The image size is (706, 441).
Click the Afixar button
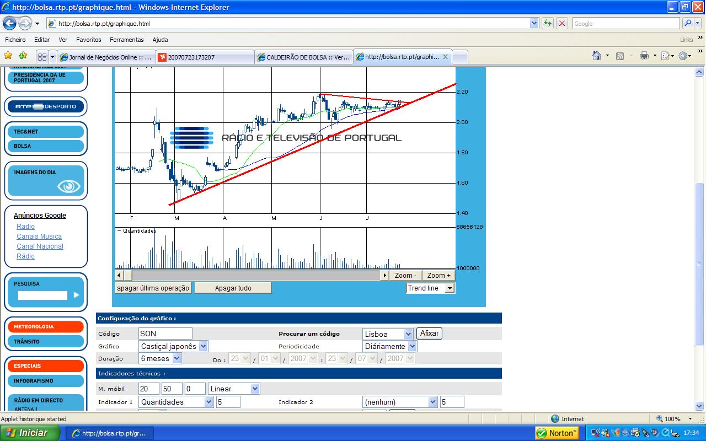(x=429, y=334)
